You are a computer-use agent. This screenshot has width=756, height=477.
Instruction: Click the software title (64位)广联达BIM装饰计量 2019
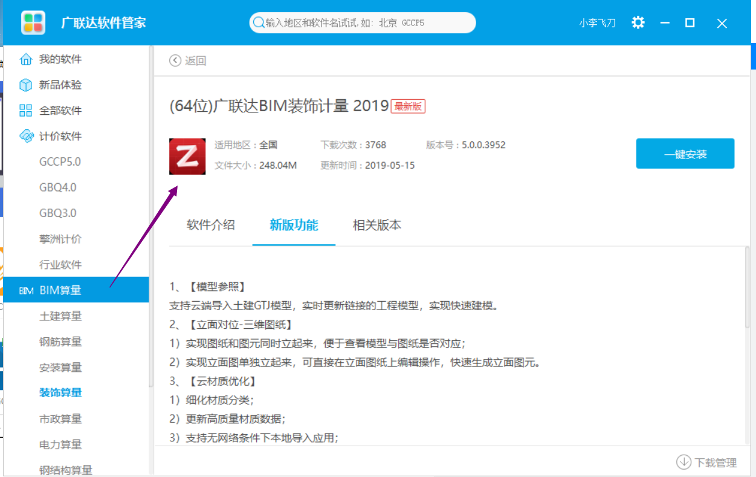[x=279, y=106]
